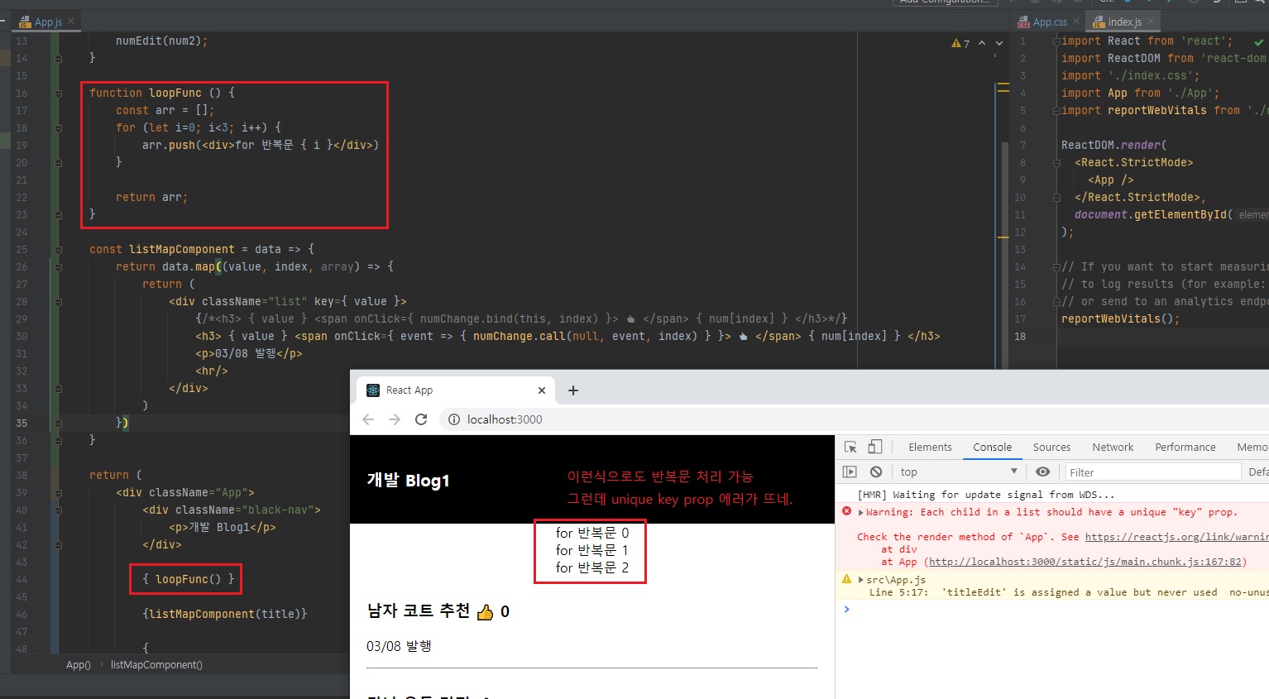
Task: Clear the console with the ban icon
Action: (x=876, y=472)
